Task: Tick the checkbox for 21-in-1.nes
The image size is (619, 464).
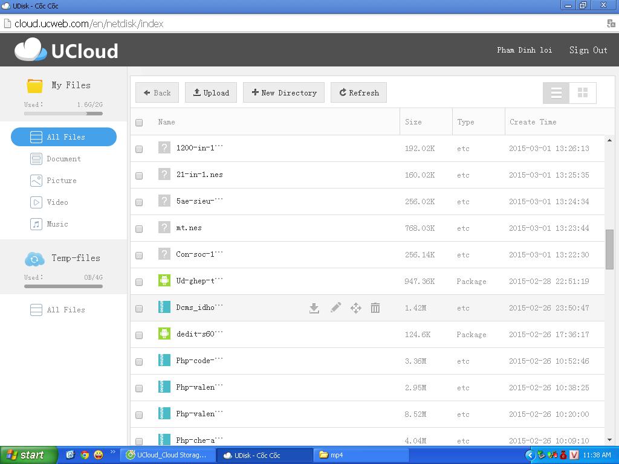Action: [x=139, y=176]
